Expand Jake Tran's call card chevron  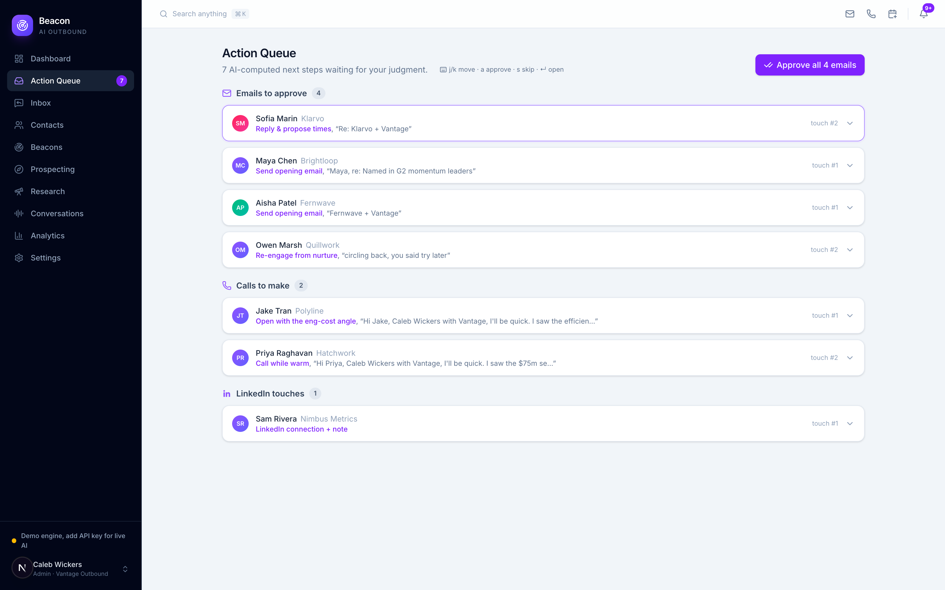850,316
